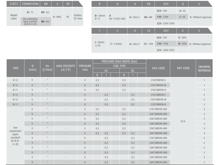Click the PIPE column header
The width and height of the screenshot is (220, 165).
coord(16,68)
